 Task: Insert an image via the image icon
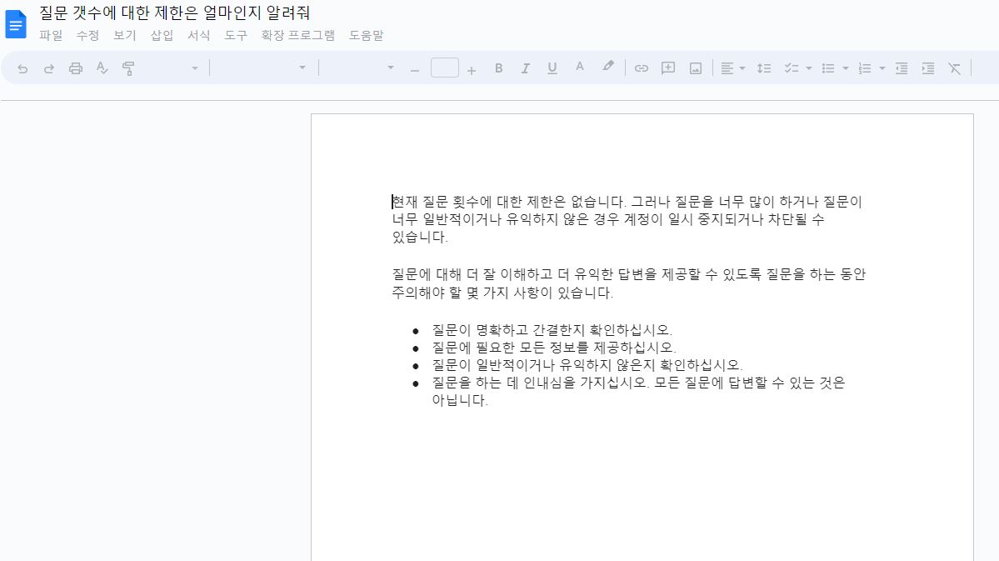(694, 68)
